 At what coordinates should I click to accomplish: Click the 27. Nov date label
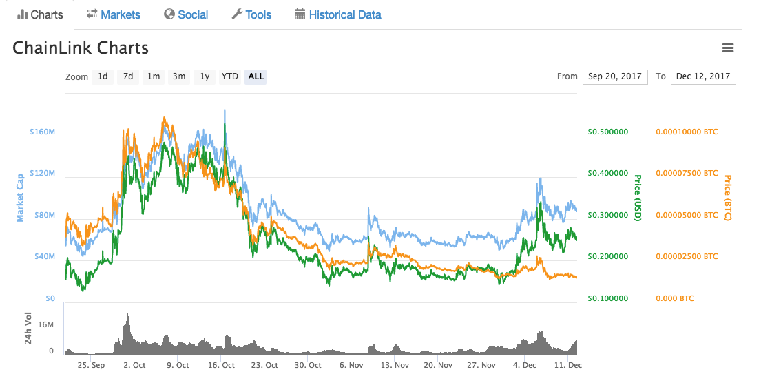click(x=481, y=365)
